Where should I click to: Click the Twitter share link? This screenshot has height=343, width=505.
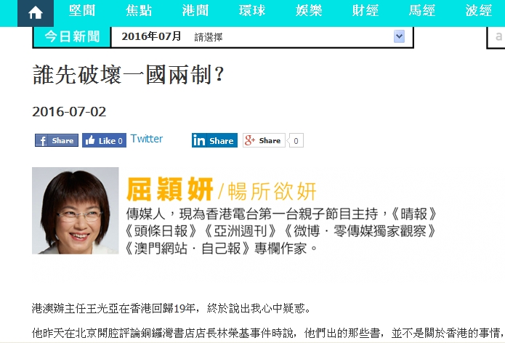point(147,139)
